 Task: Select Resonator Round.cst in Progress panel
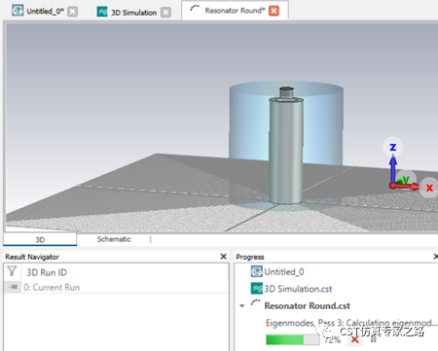307,305
